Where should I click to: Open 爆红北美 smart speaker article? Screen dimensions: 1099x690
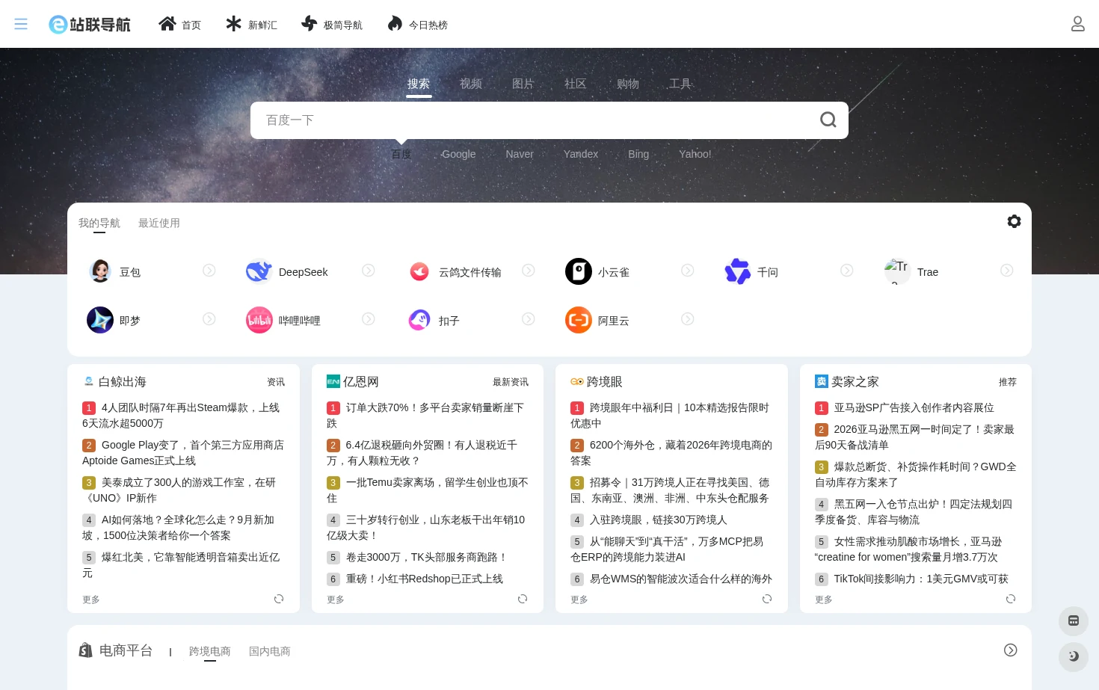point(182,564)
